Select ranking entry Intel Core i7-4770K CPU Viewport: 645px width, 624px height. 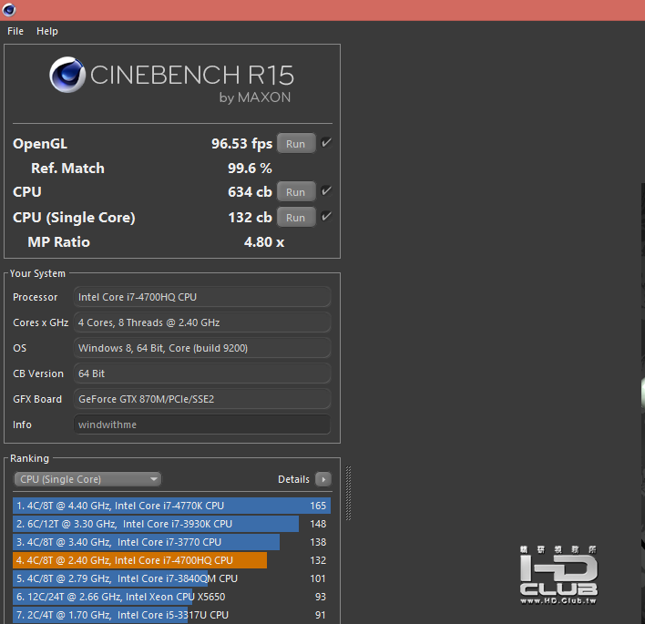[x=171, y=506]
